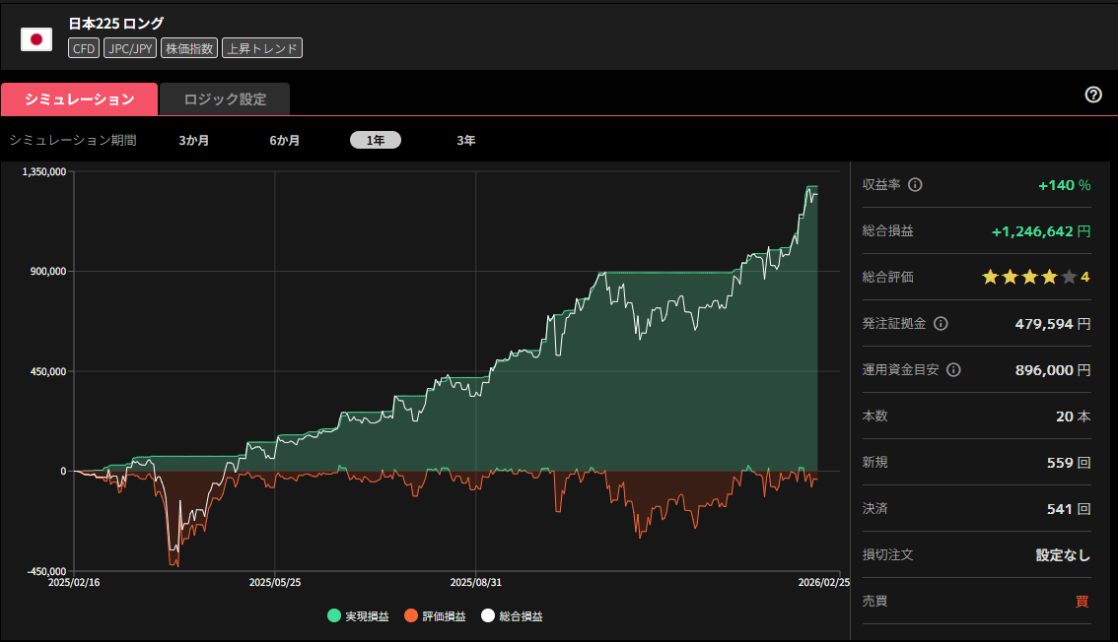Click the info icon beside 運用資金目安
1118x642 pixels.
pos(953,370)
